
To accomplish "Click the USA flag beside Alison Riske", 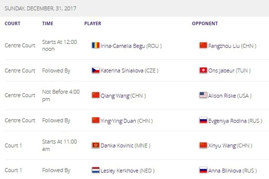I will pos(203,95).
